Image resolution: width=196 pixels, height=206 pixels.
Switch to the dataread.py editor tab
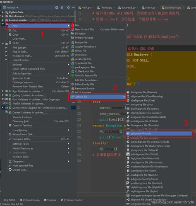[128, 8]
